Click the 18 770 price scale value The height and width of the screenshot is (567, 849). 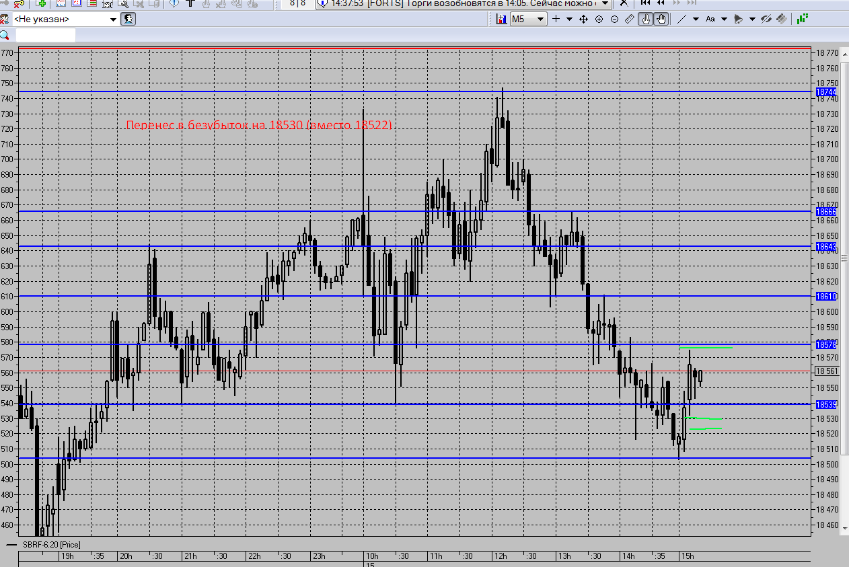(827, 52)
